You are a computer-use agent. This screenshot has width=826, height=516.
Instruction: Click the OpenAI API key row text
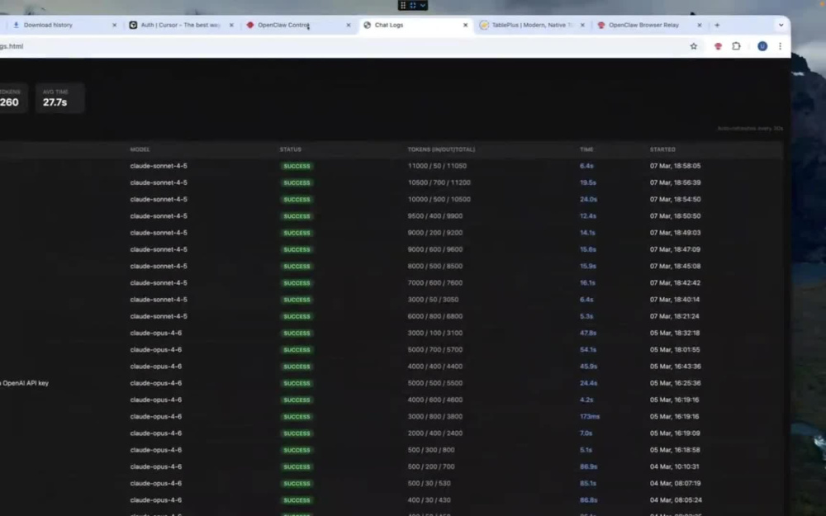[x=24, y=383]
